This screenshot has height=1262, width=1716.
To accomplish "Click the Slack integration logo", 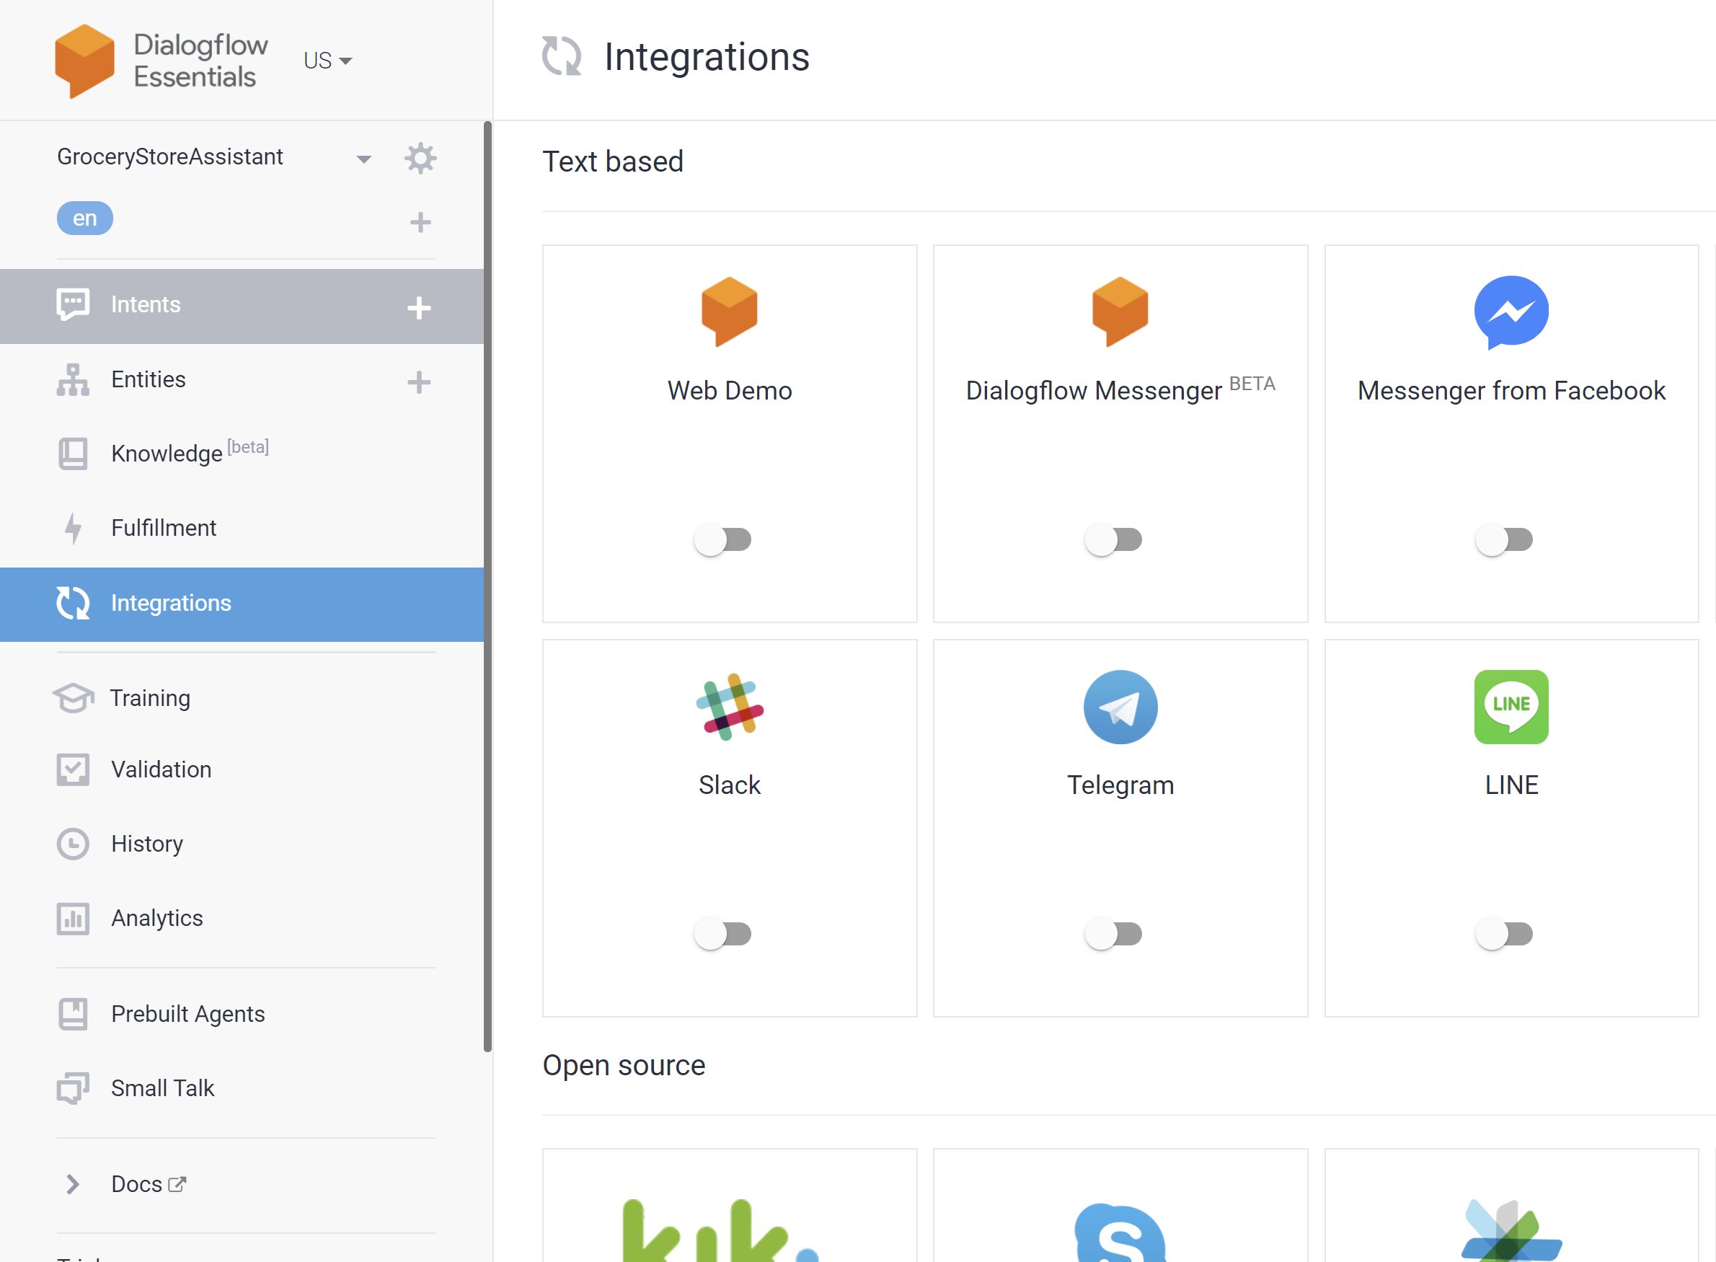I will (730, 707).
